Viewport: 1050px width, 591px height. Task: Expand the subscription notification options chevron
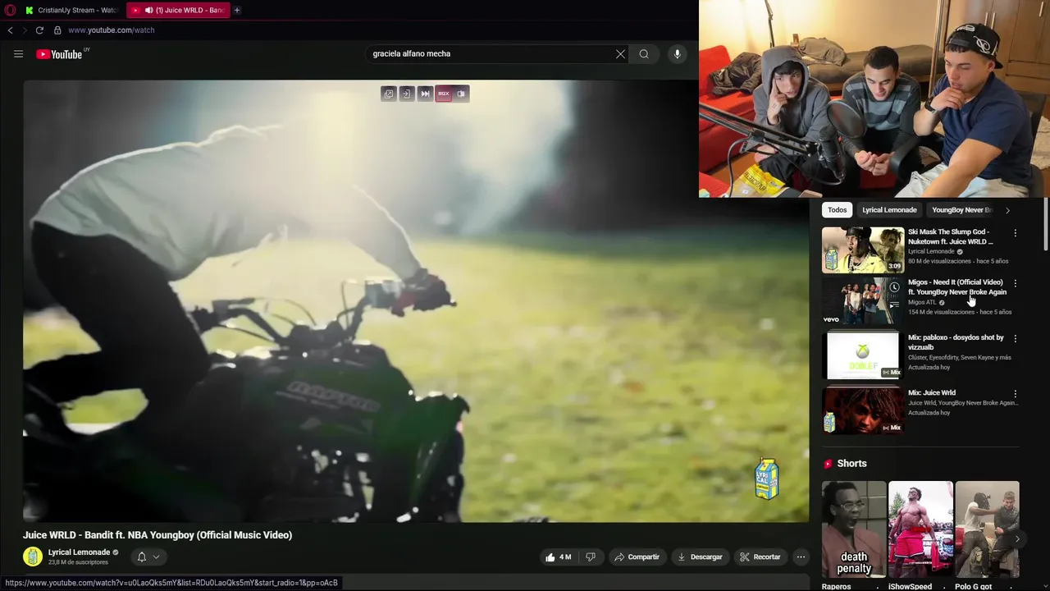coord(156,557)
